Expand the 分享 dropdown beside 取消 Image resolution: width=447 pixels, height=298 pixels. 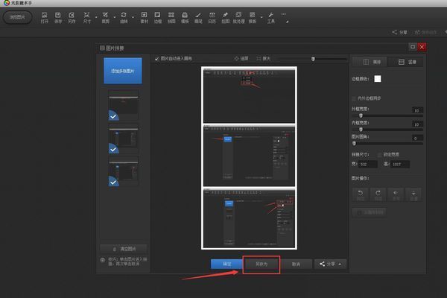(332, 264)
